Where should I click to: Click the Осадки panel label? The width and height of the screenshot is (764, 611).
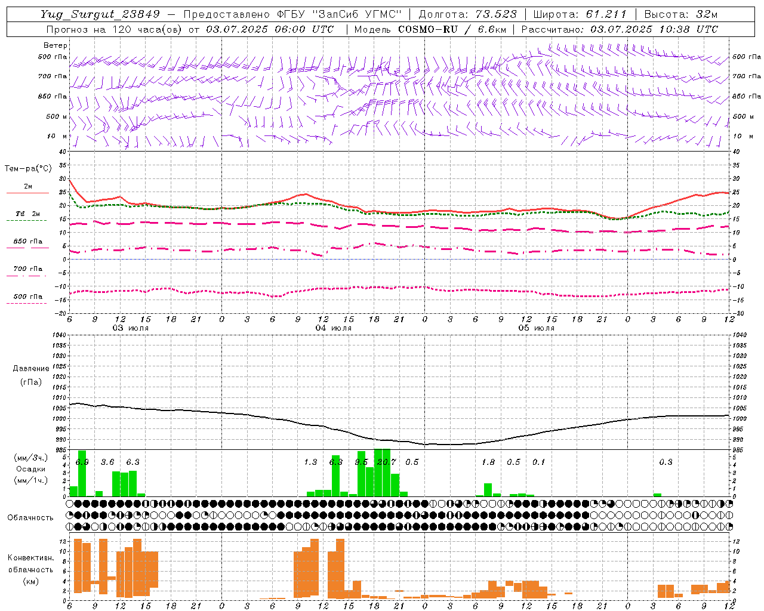[31, 469]
